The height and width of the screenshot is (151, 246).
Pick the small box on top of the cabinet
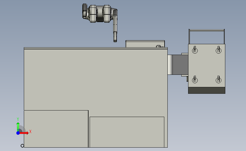[x=145, y=44]
